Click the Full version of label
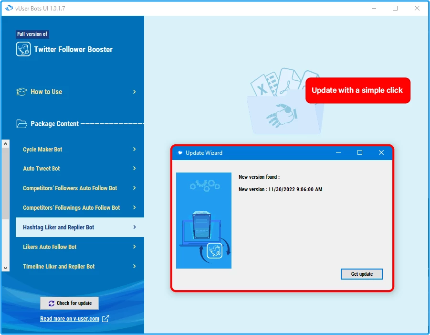The height and width of the screenshot is (335, 430). (32, 34)
